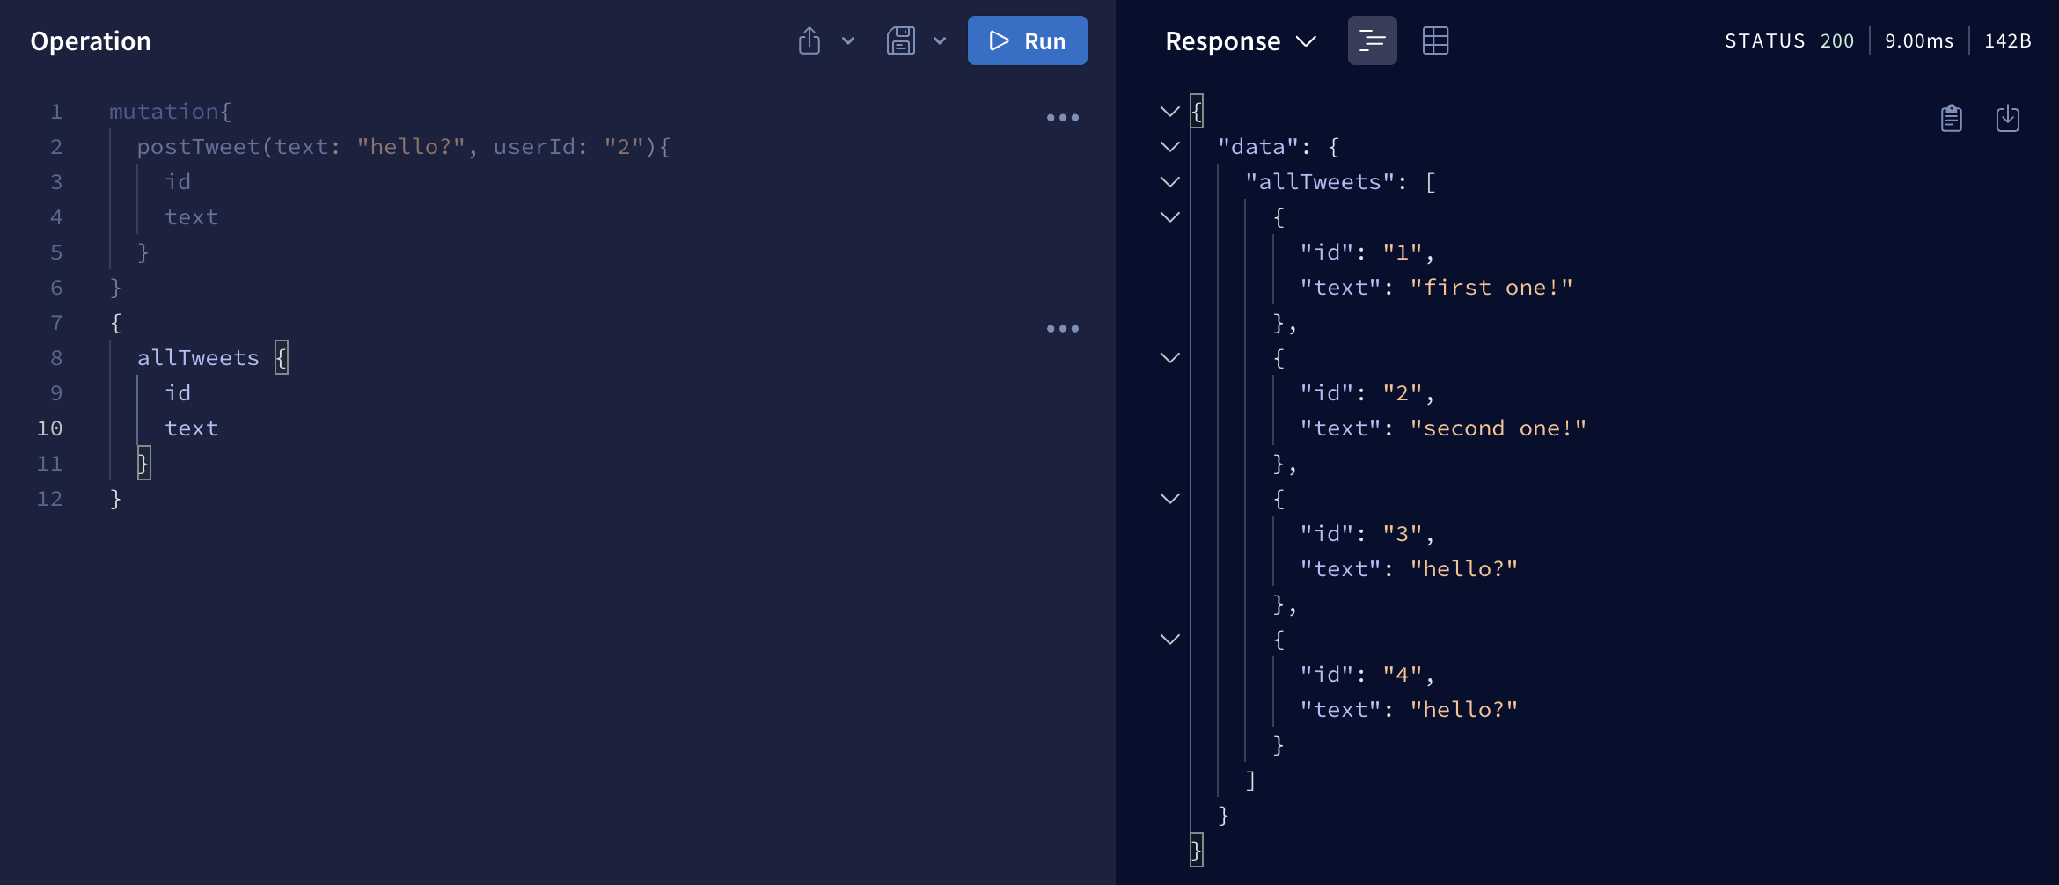Click the Operation panel heading
Screen dimensions: 2059x885
coord(91,40)
